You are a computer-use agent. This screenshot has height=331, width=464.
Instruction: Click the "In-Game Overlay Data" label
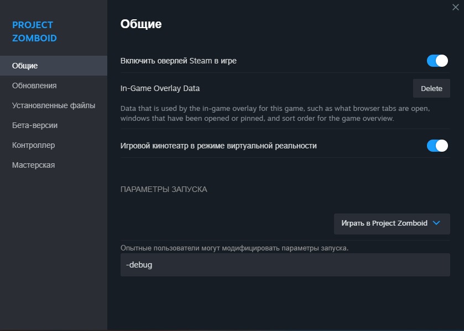(160, 88)
